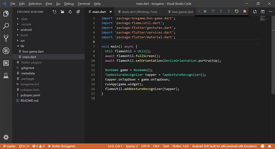Click the master branch status item
This screenshot has height=149, width=275.
tap(9, 146)
